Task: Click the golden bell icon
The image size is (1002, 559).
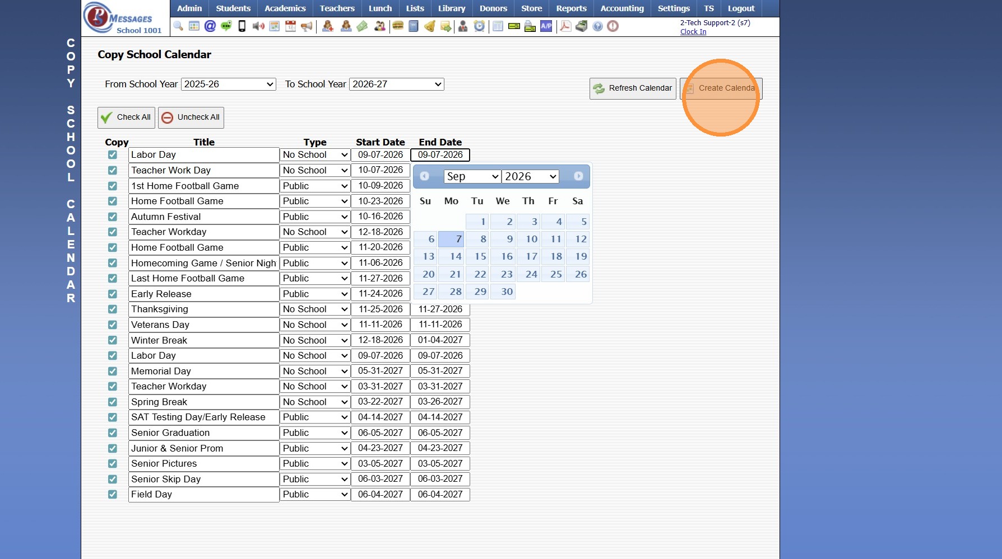Action: click(x=430, y=26)
